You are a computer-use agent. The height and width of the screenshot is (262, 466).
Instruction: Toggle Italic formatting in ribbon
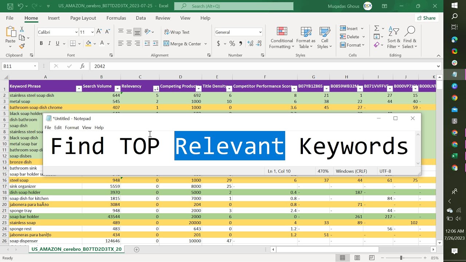pyautogui.click(x=50, y=43)
